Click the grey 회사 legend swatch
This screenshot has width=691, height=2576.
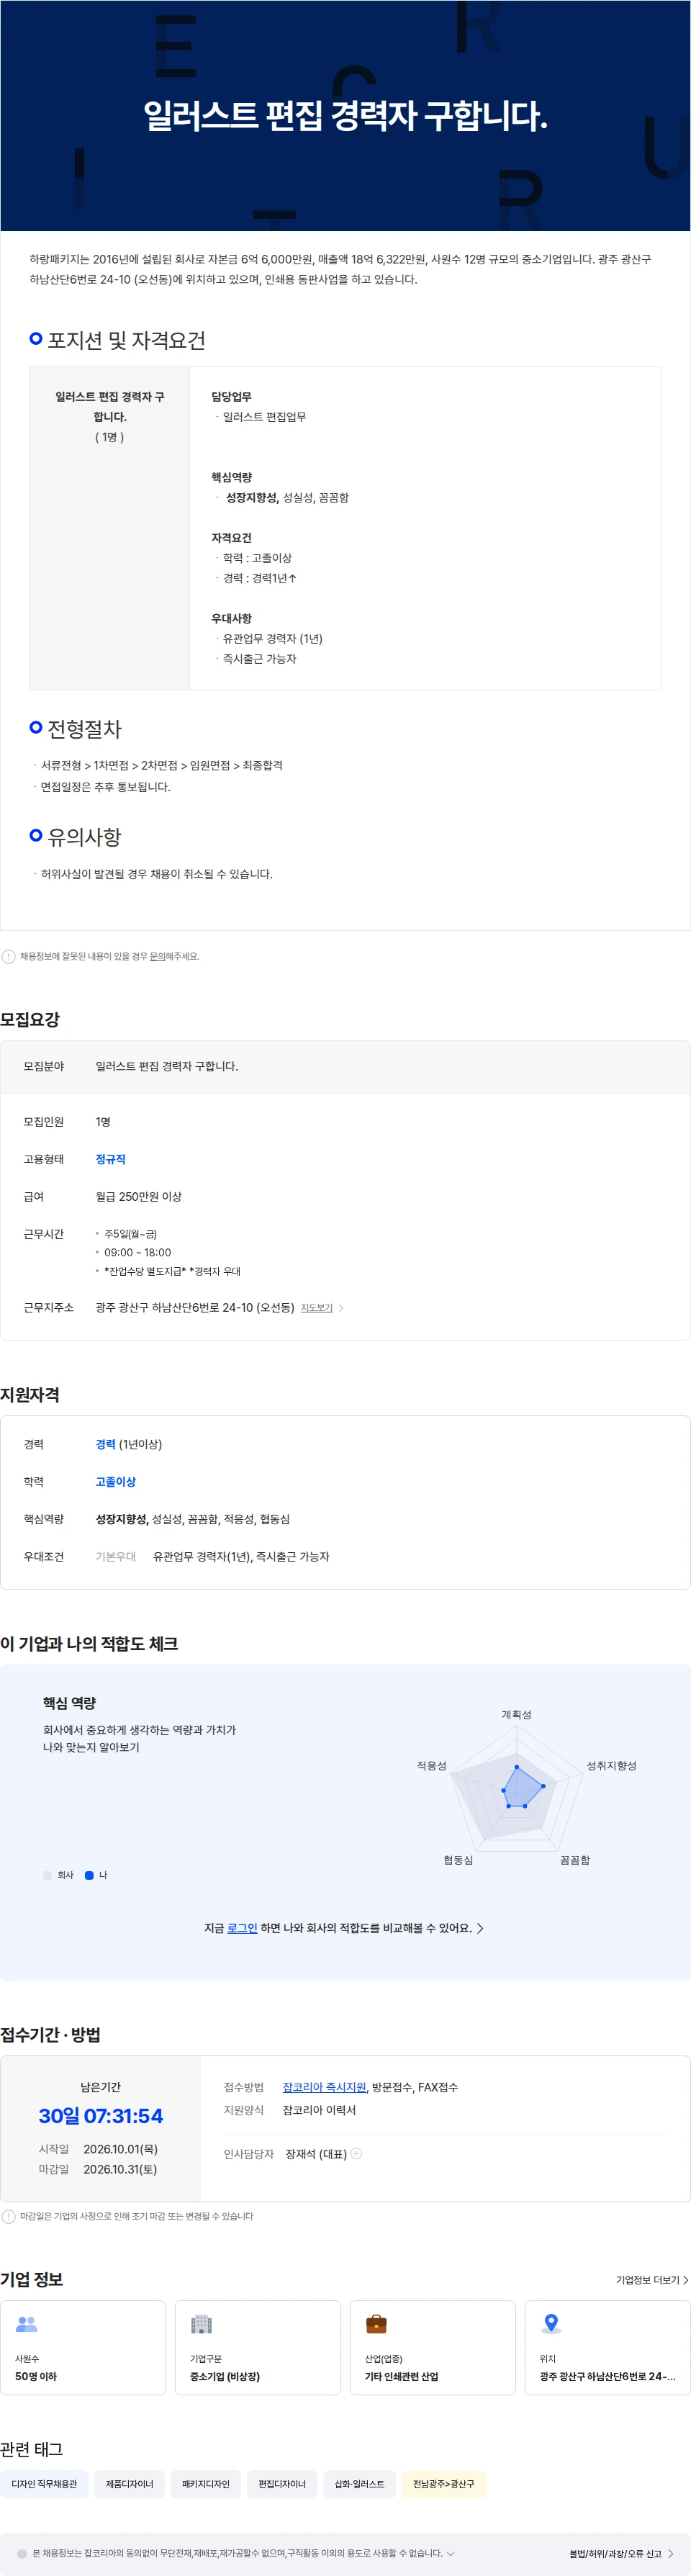tap(47, 1875)
